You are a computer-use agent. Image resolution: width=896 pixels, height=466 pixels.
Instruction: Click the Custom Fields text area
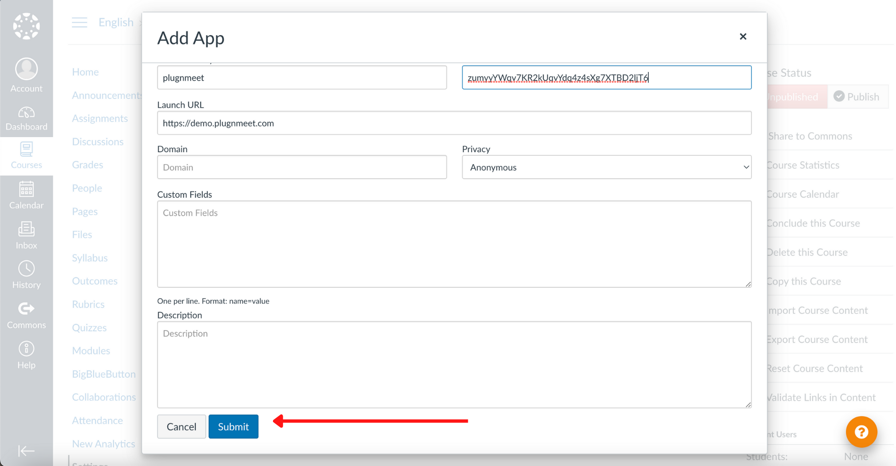[454, 244]
